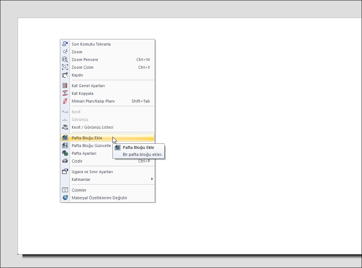This screenshot has width=362, height=268.
Task: Click the Zoom Çizim icon
Action: click(x=65, y=67)
